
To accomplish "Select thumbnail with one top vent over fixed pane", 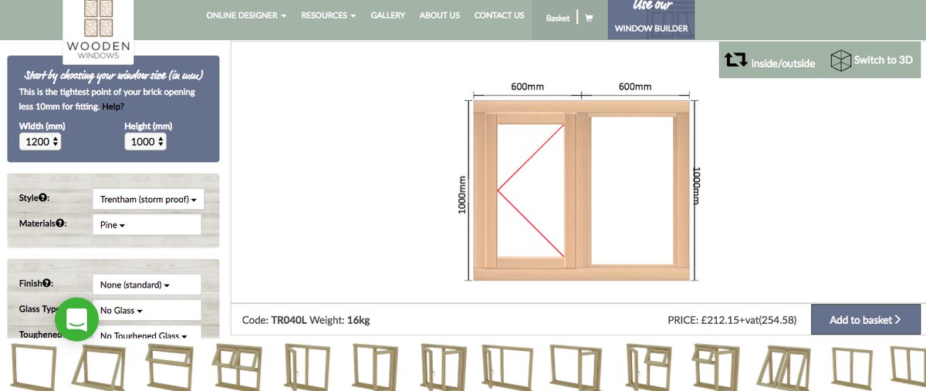I will pos(168,366).
